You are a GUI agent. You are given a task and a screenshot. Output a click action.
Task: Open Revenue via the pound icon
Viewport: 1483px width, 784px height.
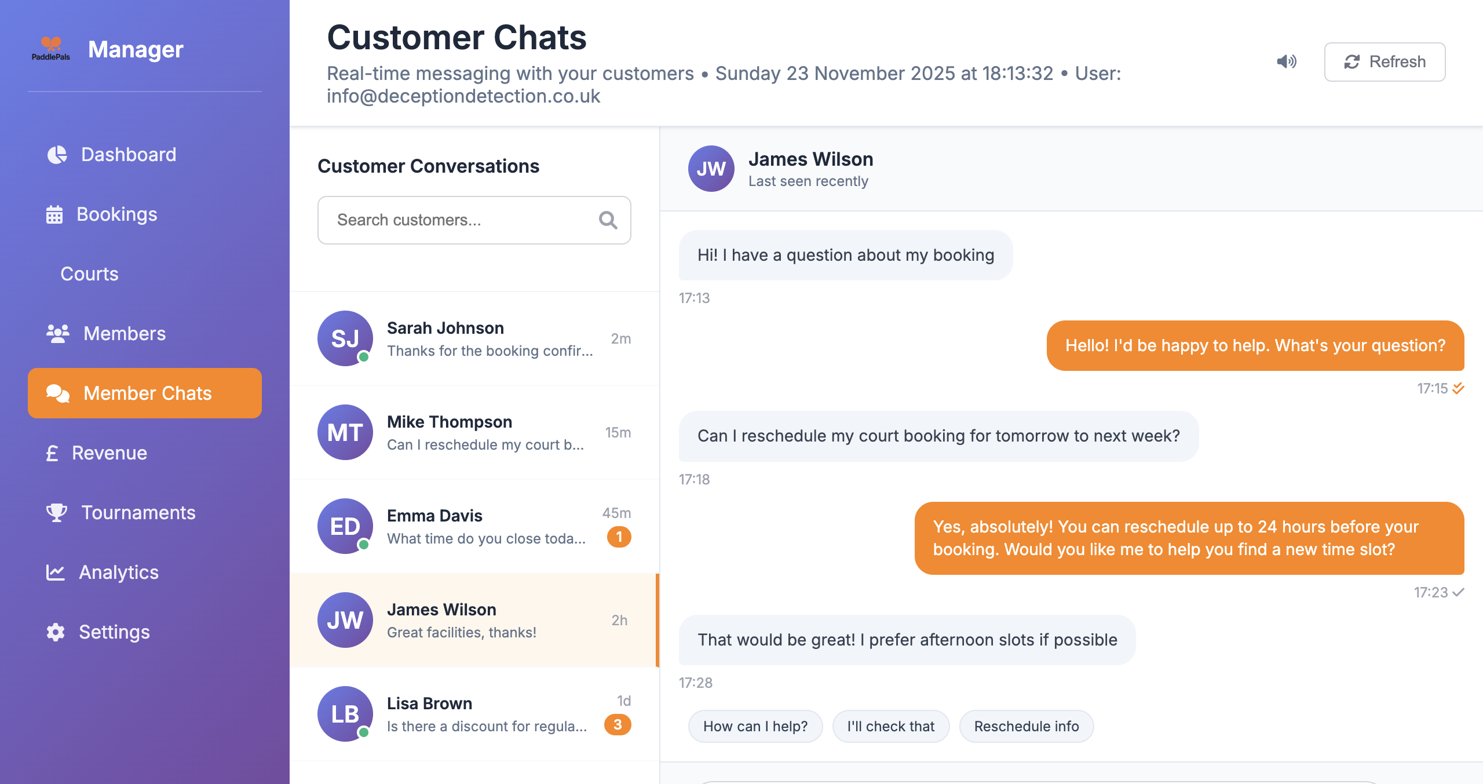coord(54,453)
